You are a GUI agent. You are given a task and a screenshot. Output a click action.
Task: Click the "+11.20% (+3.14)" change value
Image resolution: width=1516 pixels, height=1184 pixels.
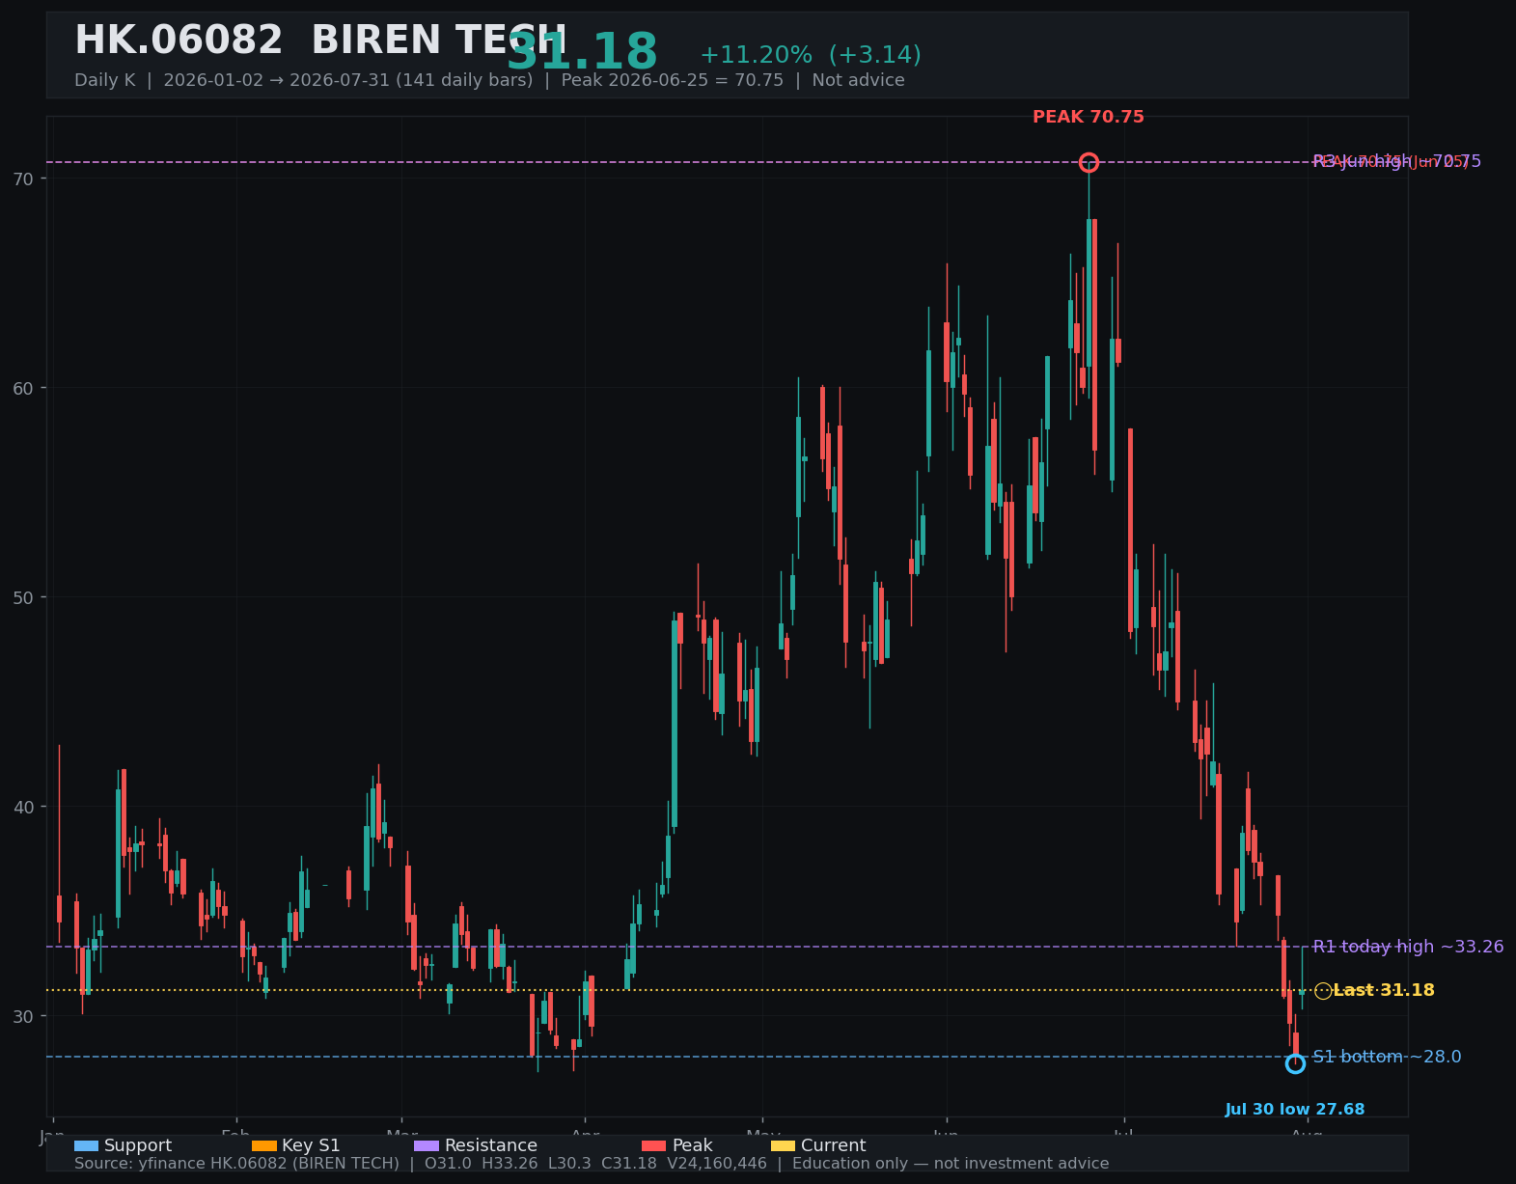pos(811,55)
